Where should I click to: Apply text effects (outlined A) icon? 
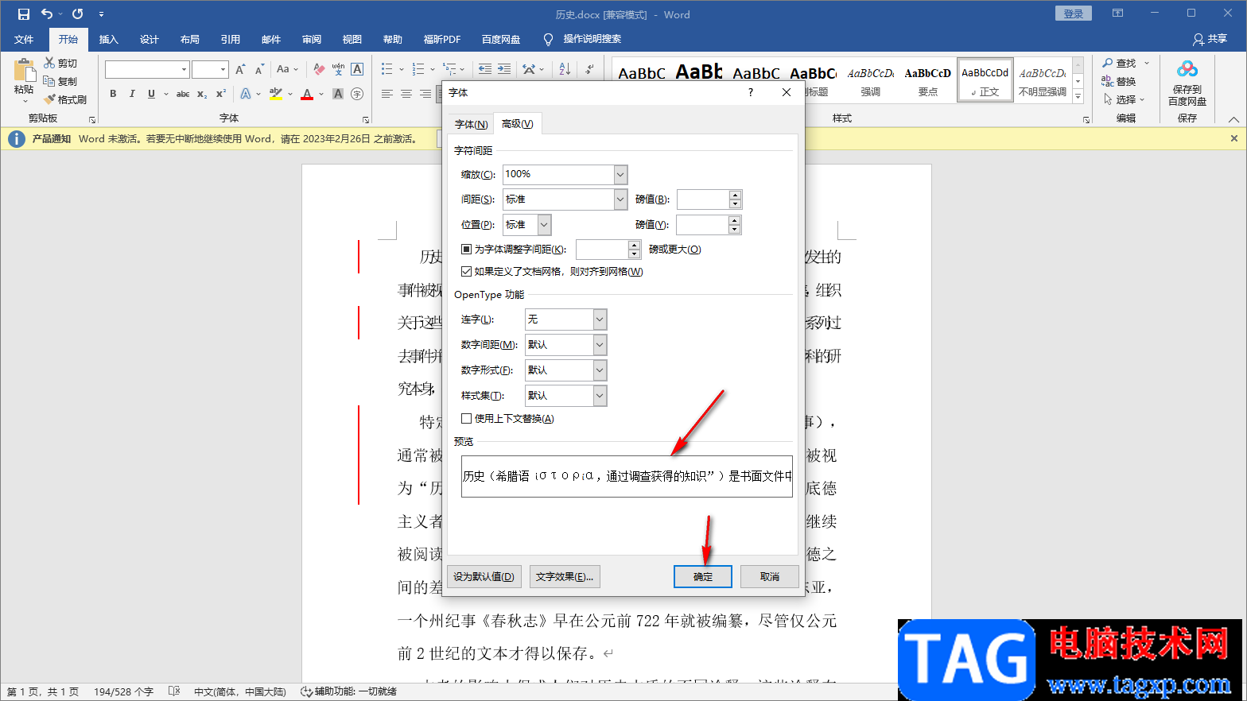246,94
